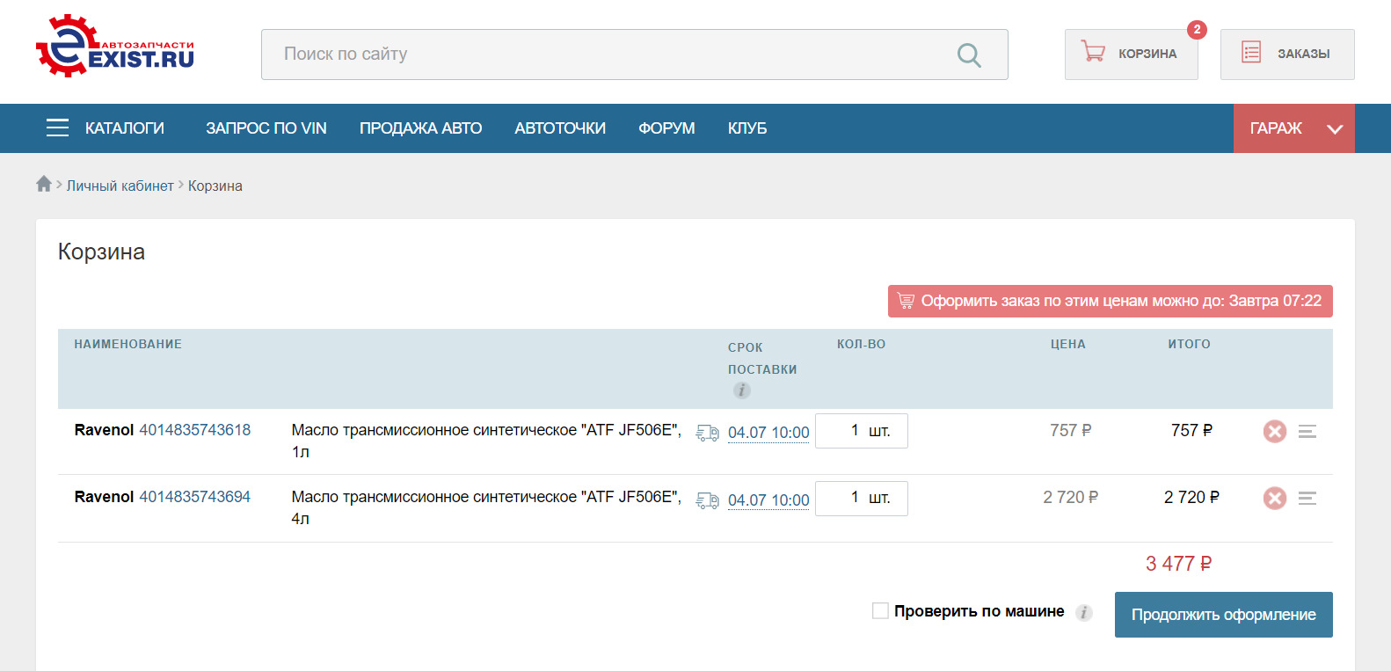
Task: Open the Каталоги hamburger menu
Action: click(58, 128)
